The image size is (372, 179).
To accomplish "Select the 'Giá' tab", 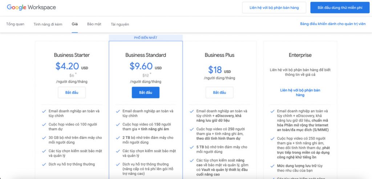I will tap(75, 24).
